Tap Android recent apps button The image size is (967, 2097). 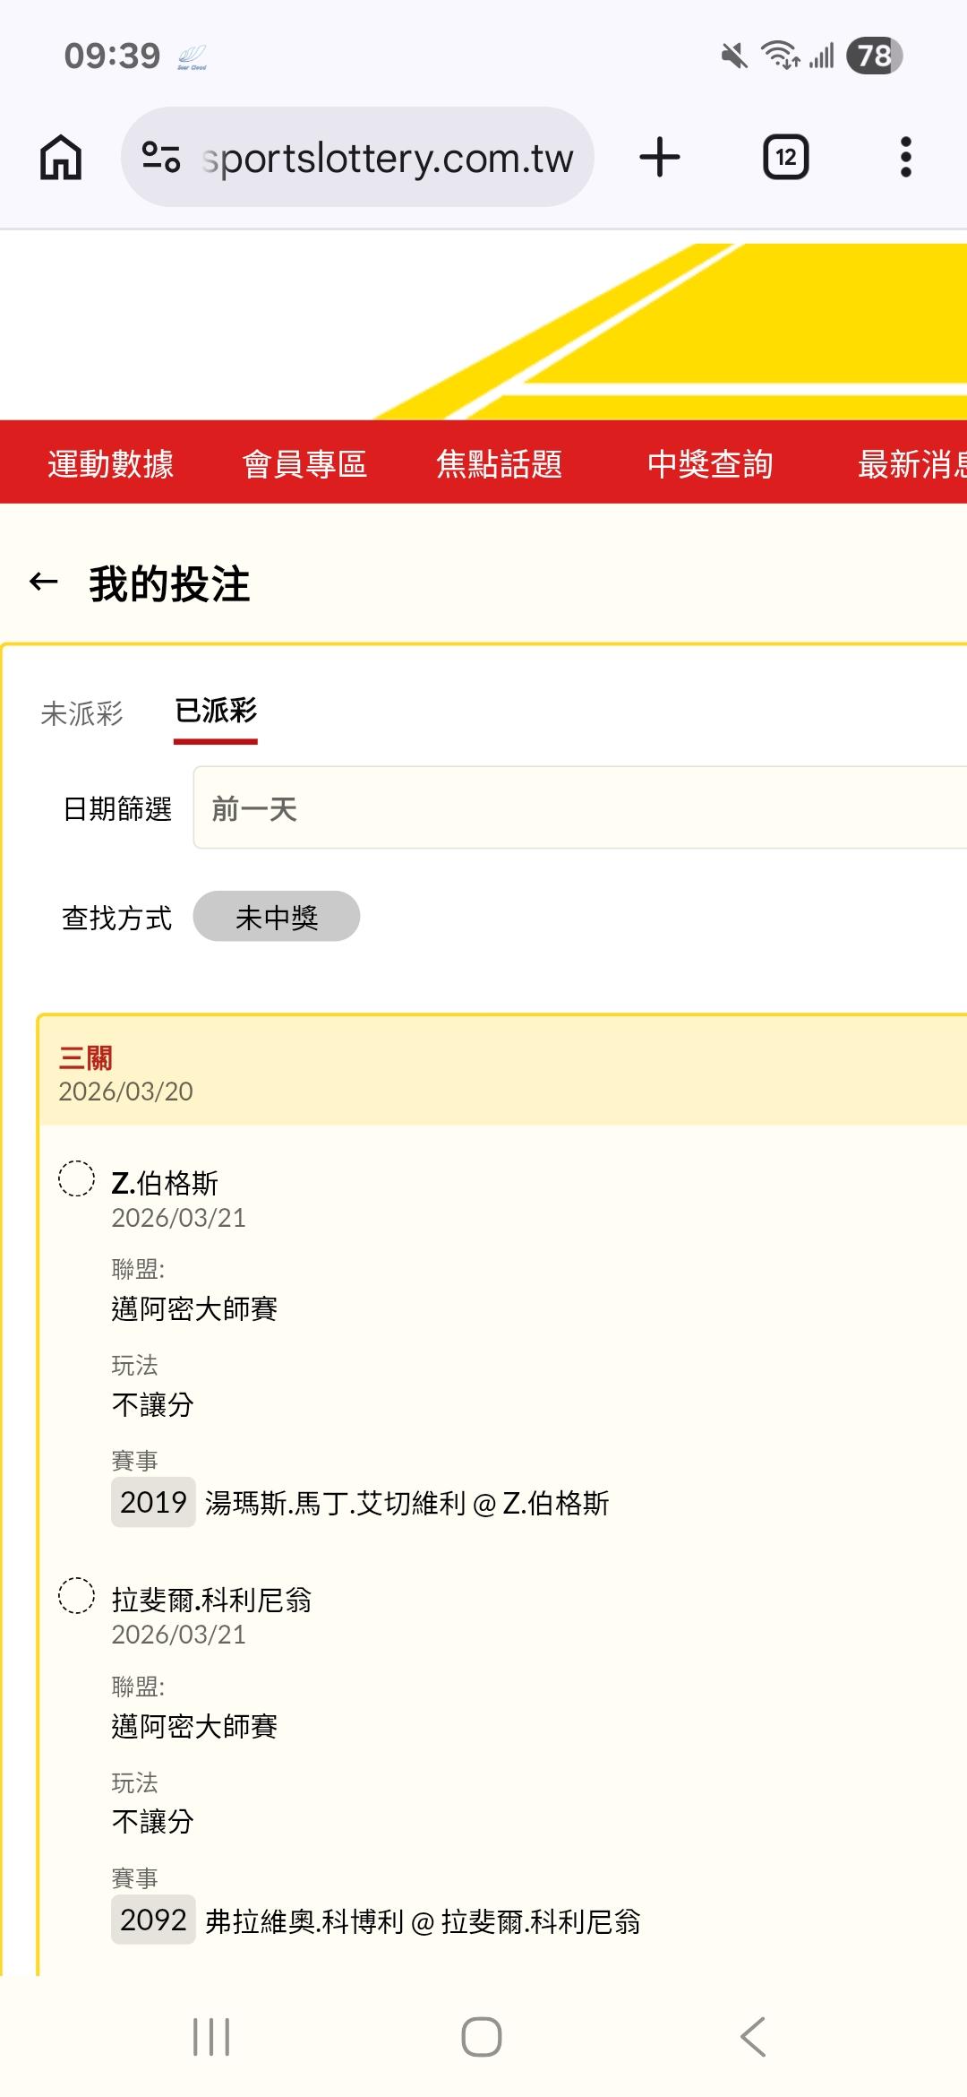click(211, 2036)
